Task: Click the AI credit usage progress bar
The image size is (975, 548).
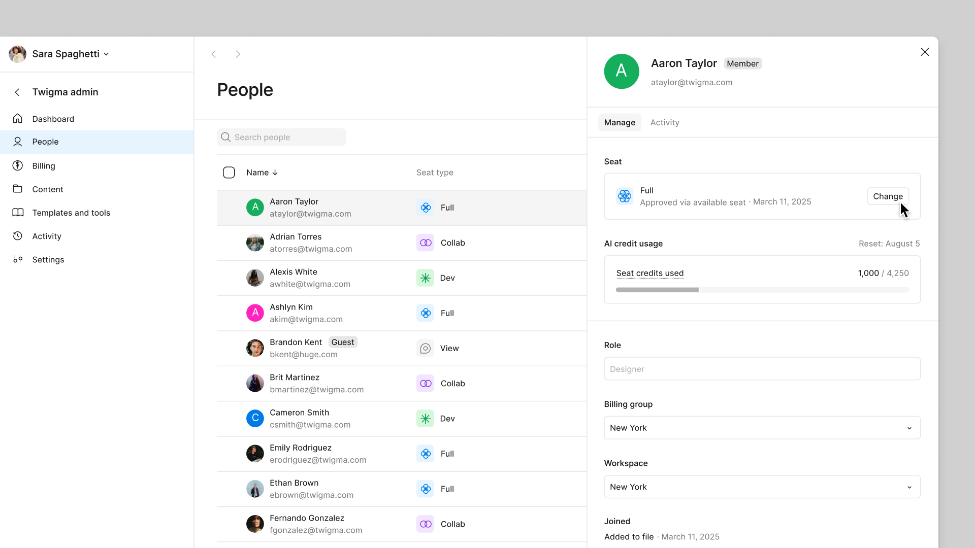Action: coord(762,290)
